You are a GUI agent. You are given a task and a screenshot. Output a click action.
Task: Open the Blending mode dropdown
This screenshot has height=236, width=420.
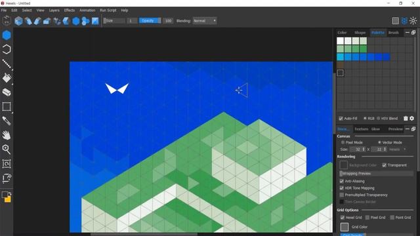click(205, 20)
